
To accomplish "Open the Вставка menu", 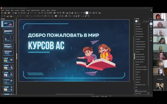I will coord(17,10).
